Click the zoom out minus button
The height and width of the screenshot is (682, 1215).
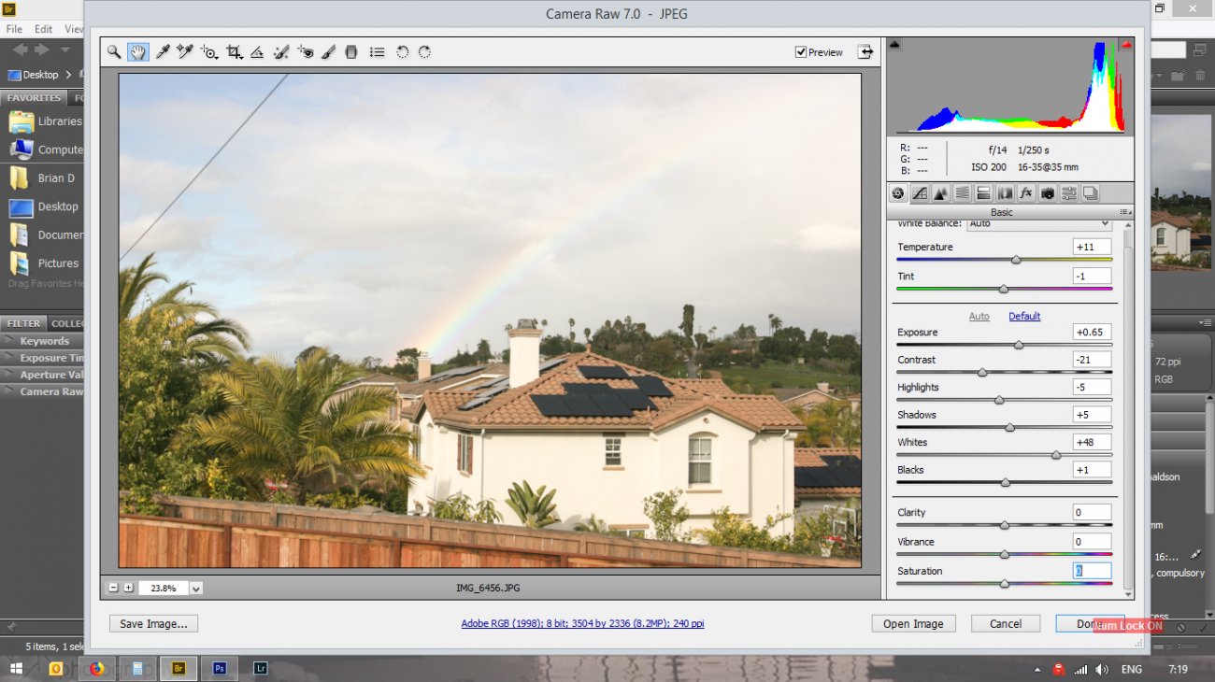[x=113, y=588]
